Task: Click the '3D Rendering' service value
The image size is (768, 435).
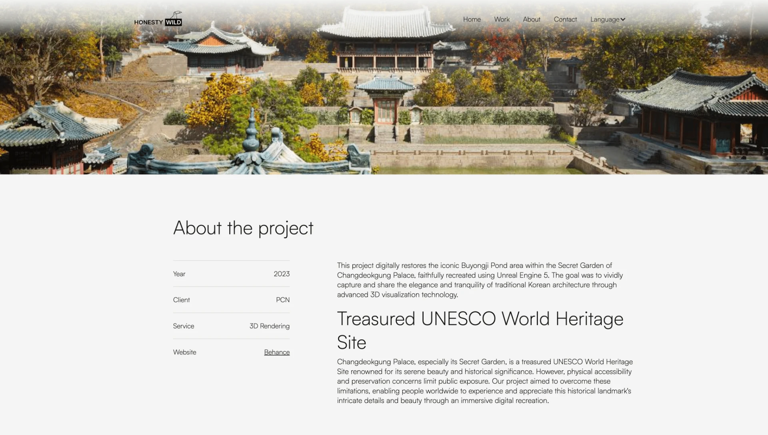Action: [x=270, y=326]
